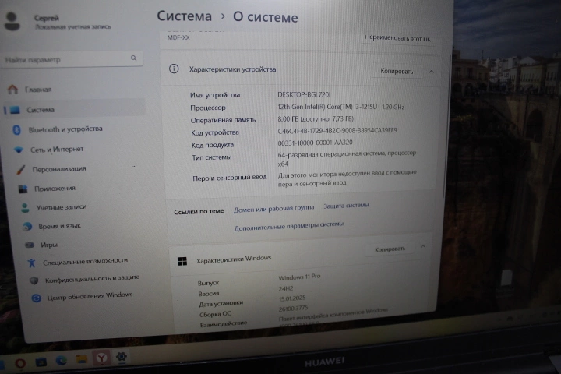Click Код устройства value starting C46C4F4B
This screenshot has width=561, height=374.
[x=337, y=131]
